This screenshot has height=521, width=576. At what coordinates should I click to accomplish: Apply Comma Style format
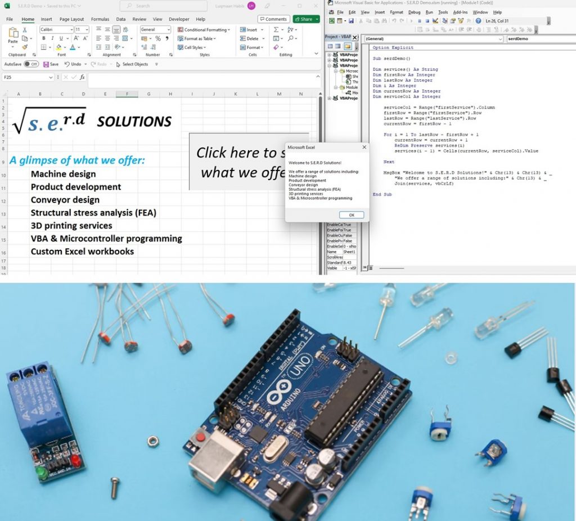[167, 38]
